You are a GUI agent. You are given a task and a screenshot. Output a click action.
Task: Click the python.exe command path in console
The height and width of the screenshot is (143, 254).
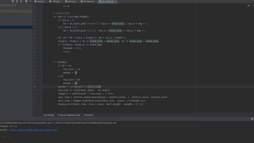point(58,123)
